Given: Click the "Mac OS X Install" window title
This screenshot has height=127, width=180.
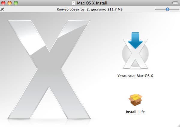Looking at the screenshot, I should 92,3.
